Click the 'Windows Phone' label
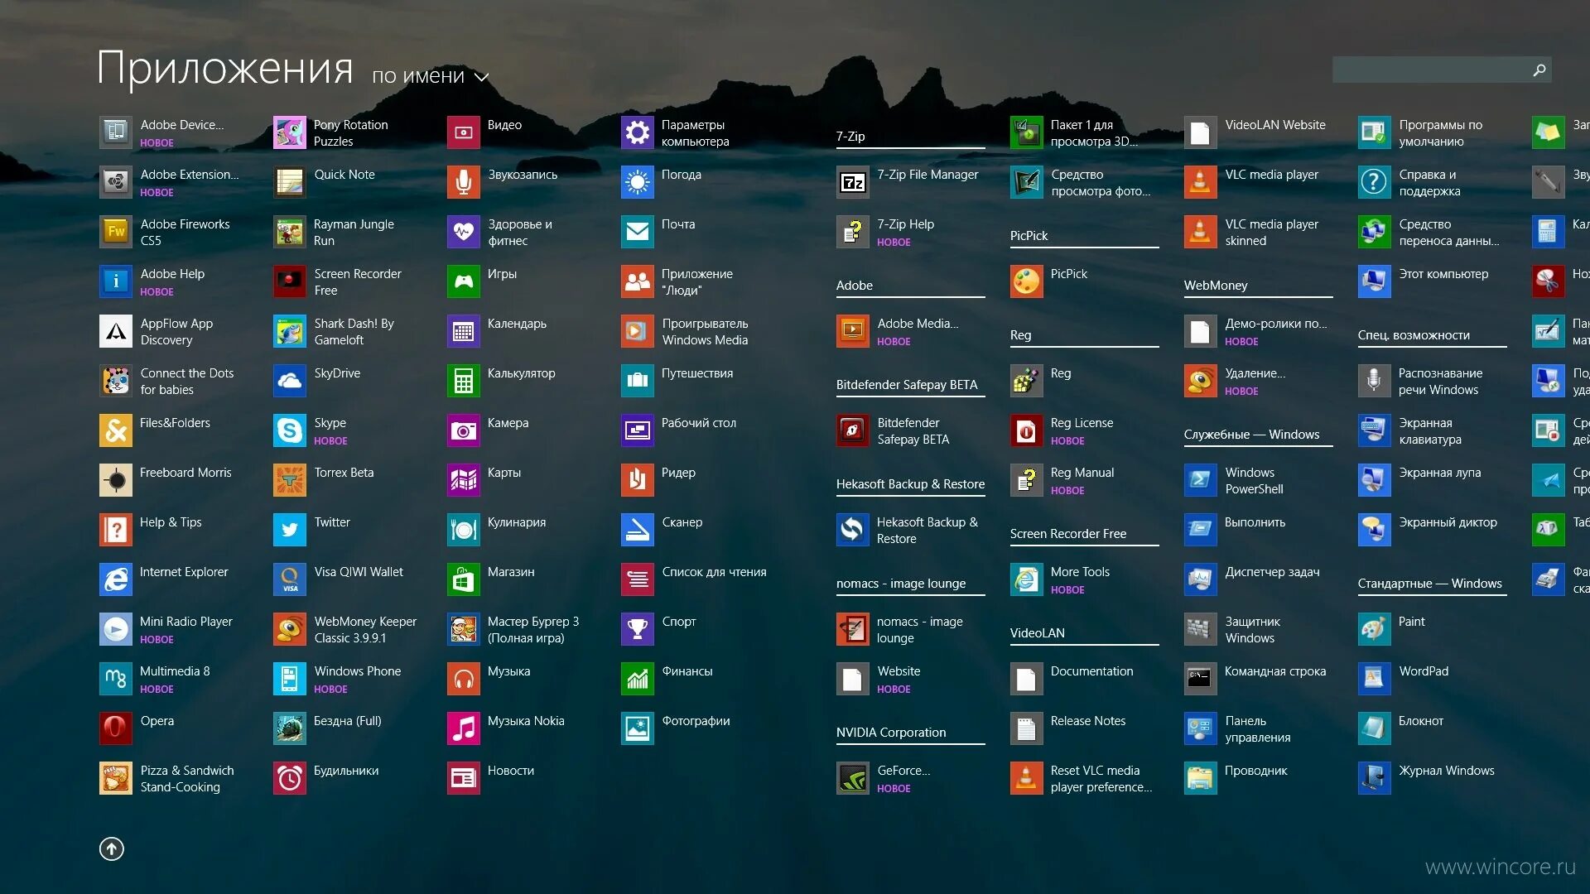1590x894 pixels. pyautogui.click(x=357, y=671)
